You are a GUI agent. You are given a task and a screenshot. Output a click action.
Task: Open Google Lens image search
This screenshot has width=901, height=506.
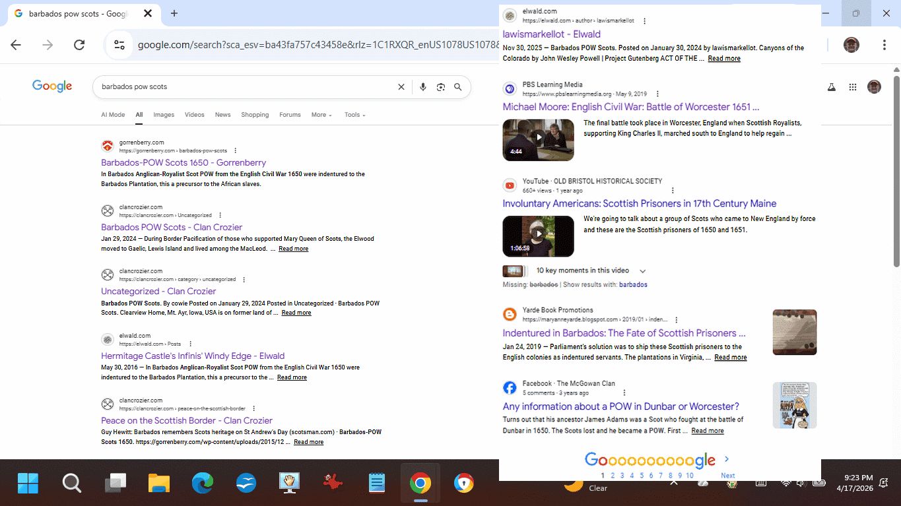tap(440, 87)
